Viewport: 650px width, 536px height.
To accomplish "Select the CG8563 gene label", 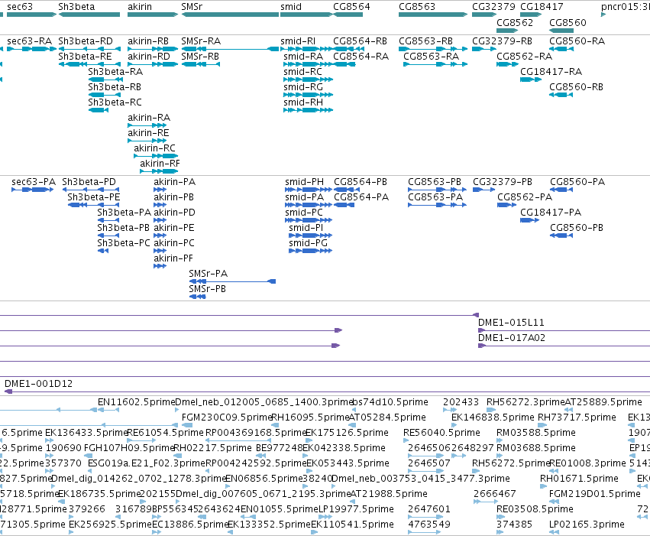I will click(x=417, y=7).
